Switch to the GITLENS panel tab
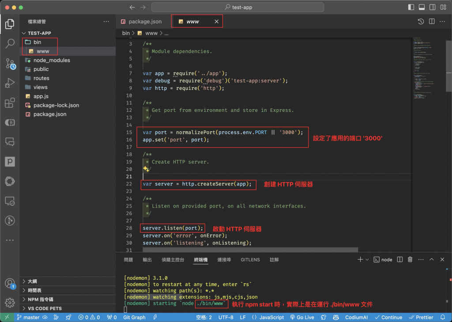This screenshot has width=452, height=322. click(x=250, y=259)
